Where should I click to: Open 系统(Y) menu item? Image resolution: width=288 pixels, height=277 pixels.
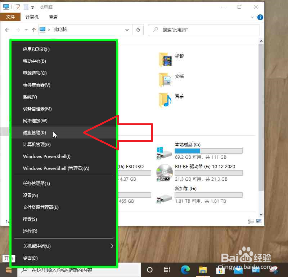[64, 97]
